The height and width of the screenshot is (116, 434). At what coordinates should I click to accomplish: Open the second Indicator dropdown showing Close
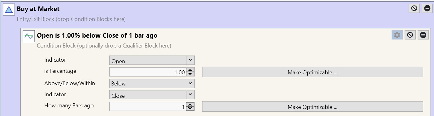[152, 95]
